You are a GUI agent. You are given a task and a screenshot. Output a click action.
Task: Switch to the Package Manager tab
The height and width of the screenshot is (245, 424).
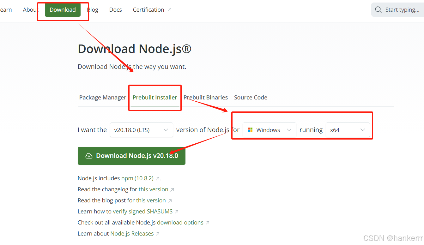click(x=103, y=98)
